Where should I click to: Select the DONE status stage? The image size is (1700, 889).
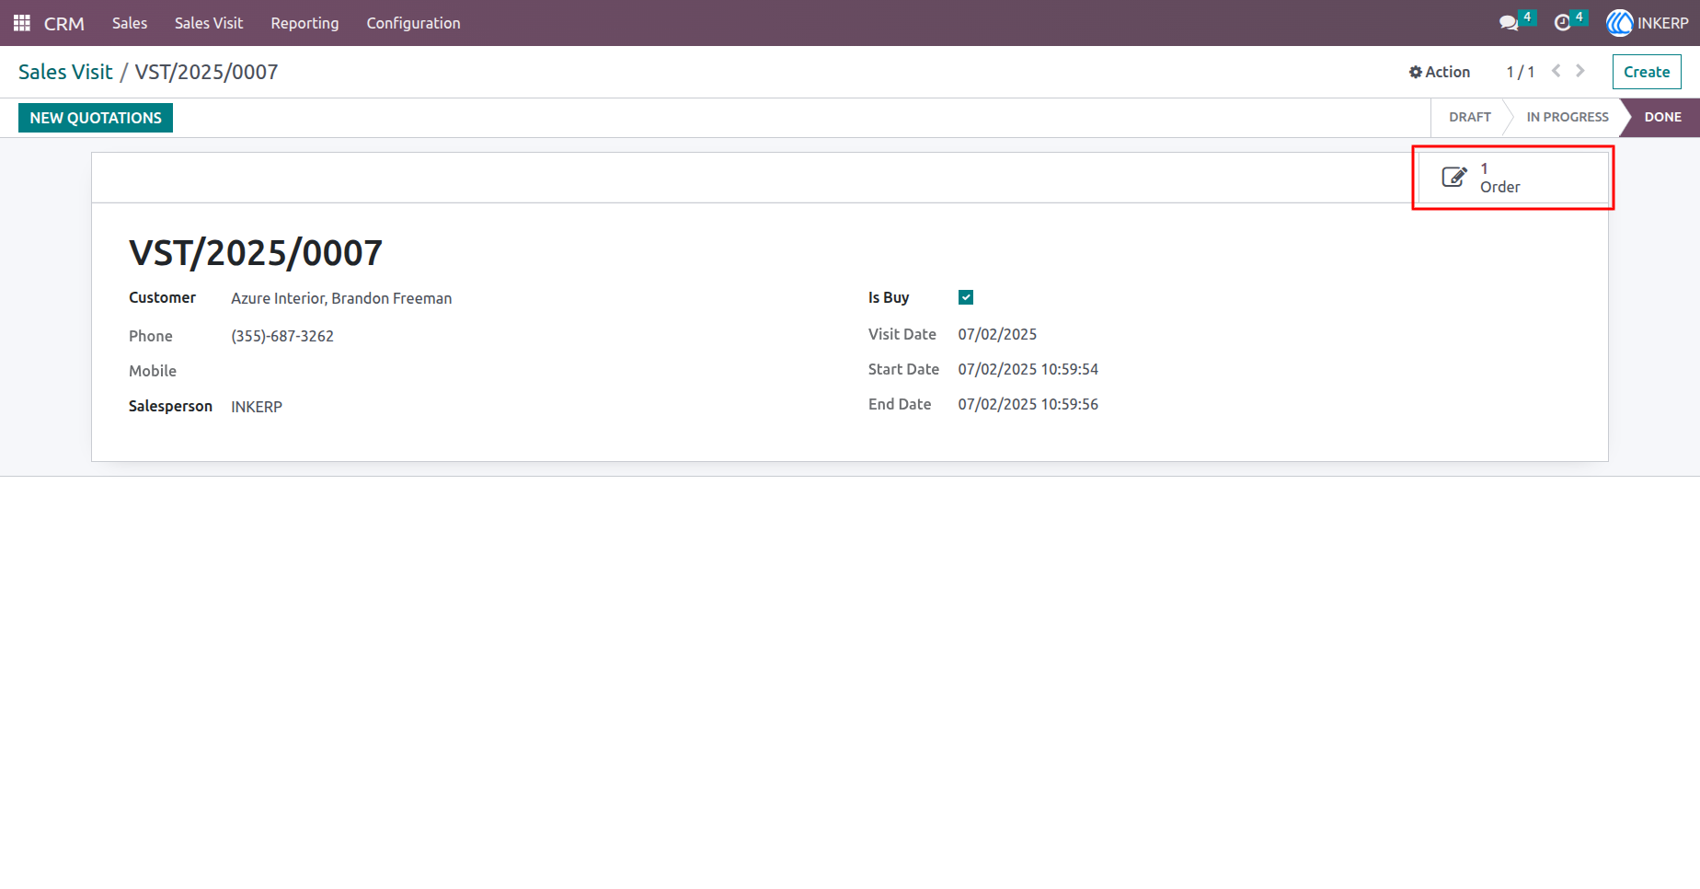pos(1663,117)
